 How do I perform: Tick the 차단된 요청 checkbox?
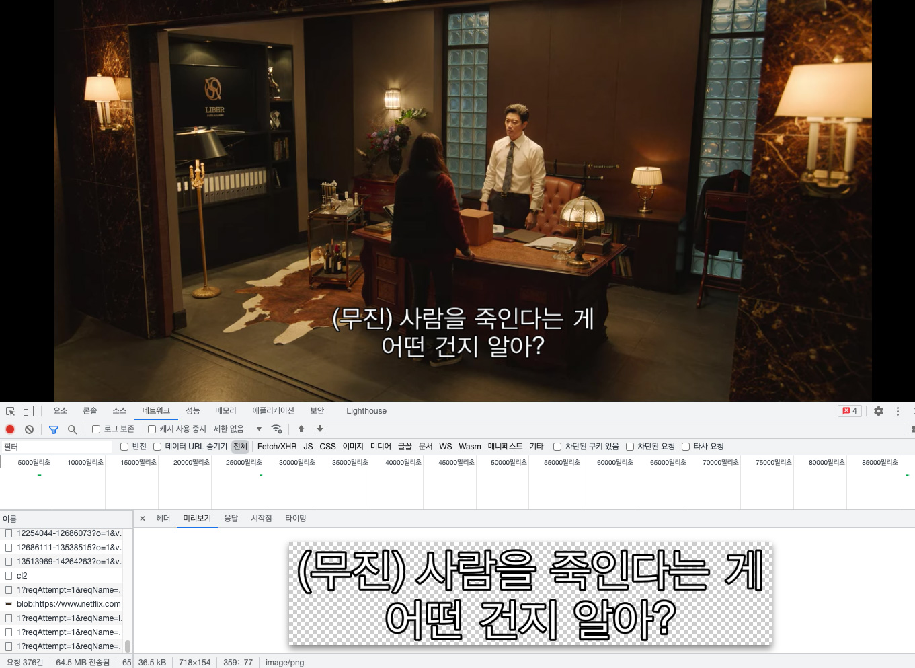[x=630, y=447]
